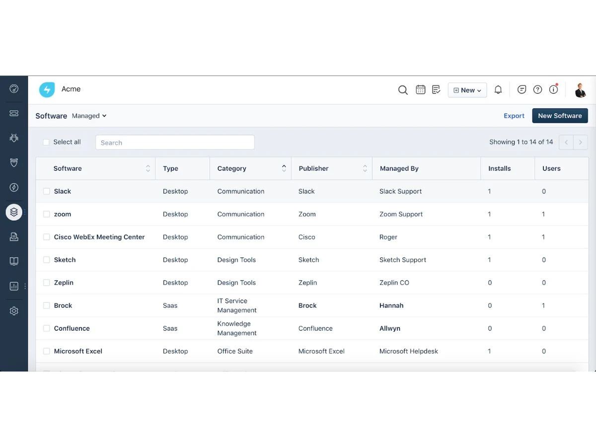Click the magnifying glass search icon
596x447 pixels.
[x=403, y=90]
